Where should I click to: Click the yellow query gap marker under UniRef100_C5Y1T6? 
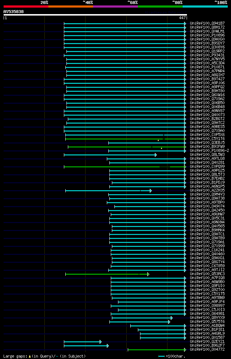point(158,140)
